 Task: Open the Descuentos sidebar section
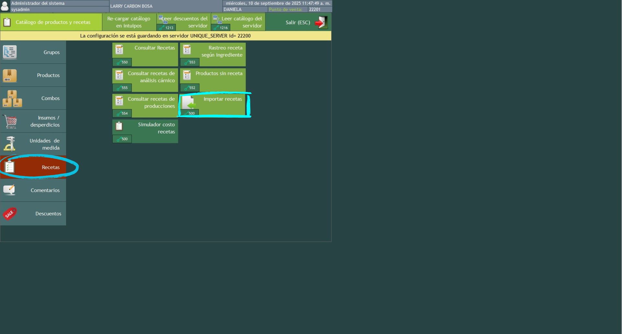(33, 213)
